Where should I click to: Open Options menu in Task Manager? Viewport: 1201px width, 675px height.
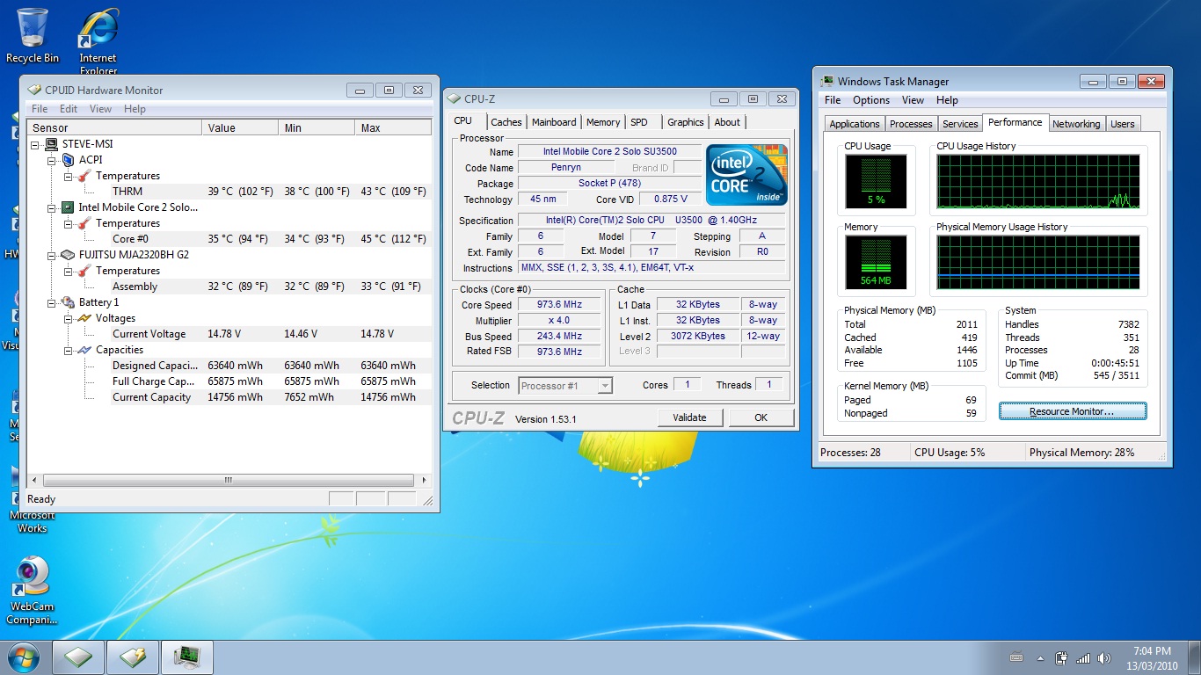click(871, 100)
